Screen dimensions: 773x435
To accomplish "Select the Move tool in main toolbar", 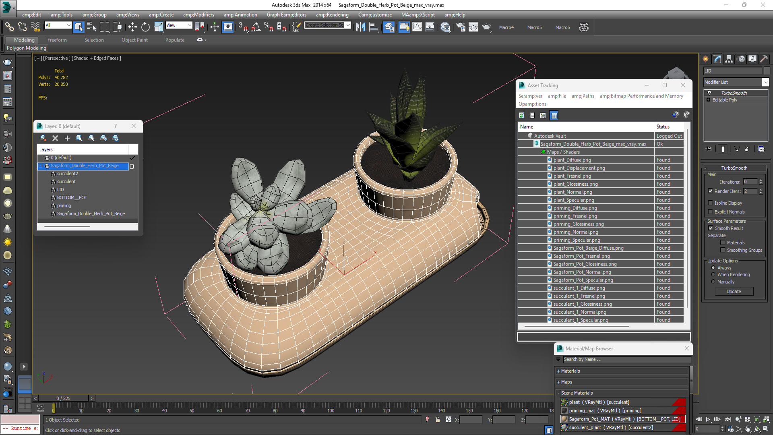I will tap(132, 27).
